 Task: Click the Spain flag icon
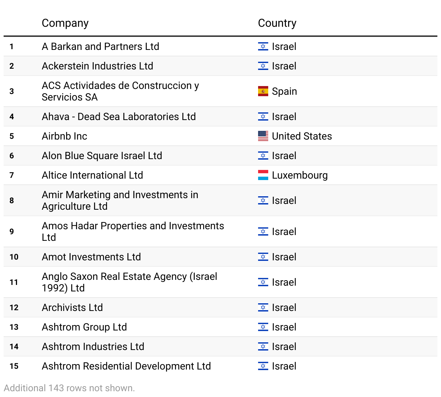pos(263,91)
